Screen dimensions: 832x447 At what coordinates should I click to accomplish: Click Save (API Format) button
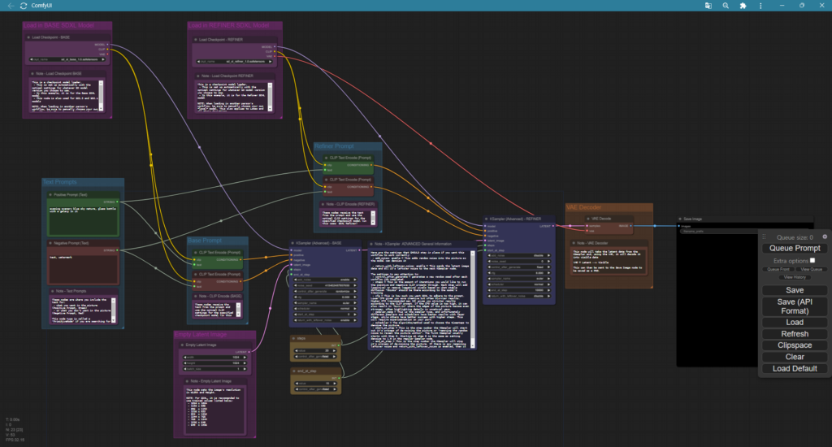pyautogui.click(x=795, y=306)
